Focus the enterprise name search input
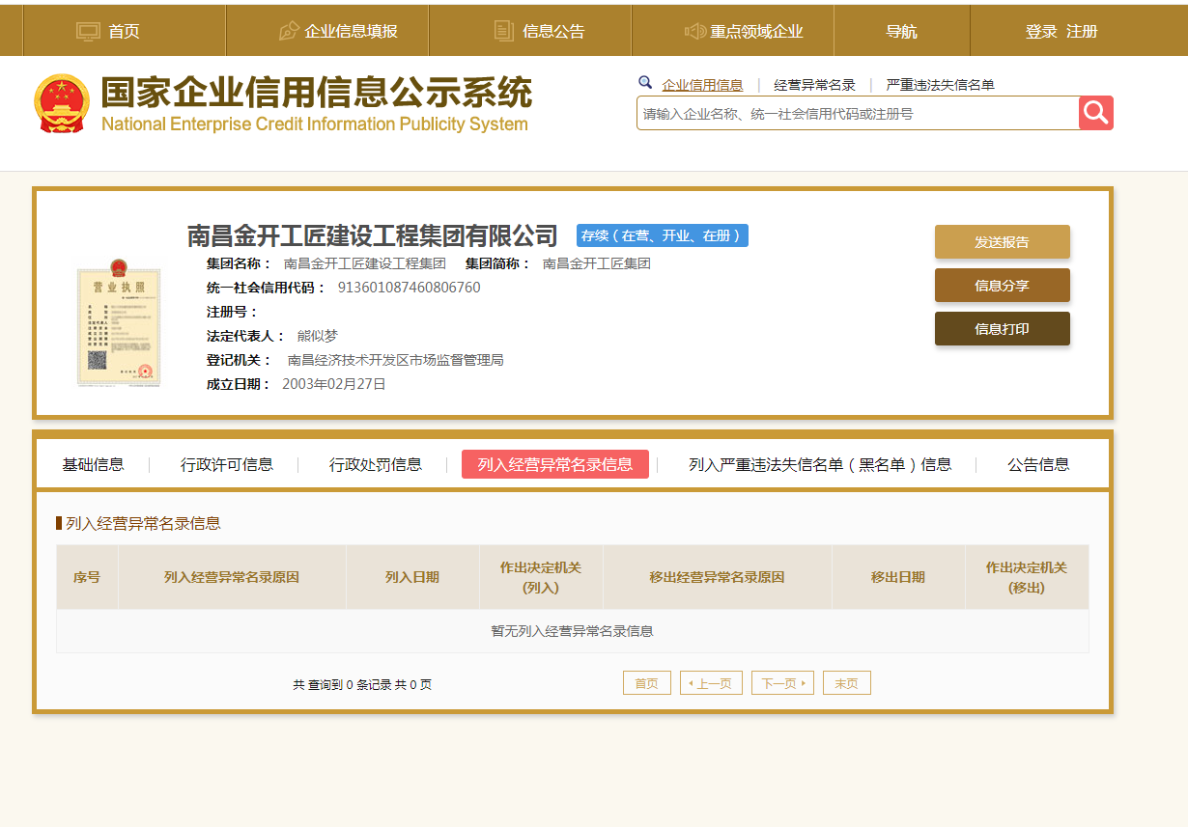This screenshot has height=827, width=1188. [858, 113]
